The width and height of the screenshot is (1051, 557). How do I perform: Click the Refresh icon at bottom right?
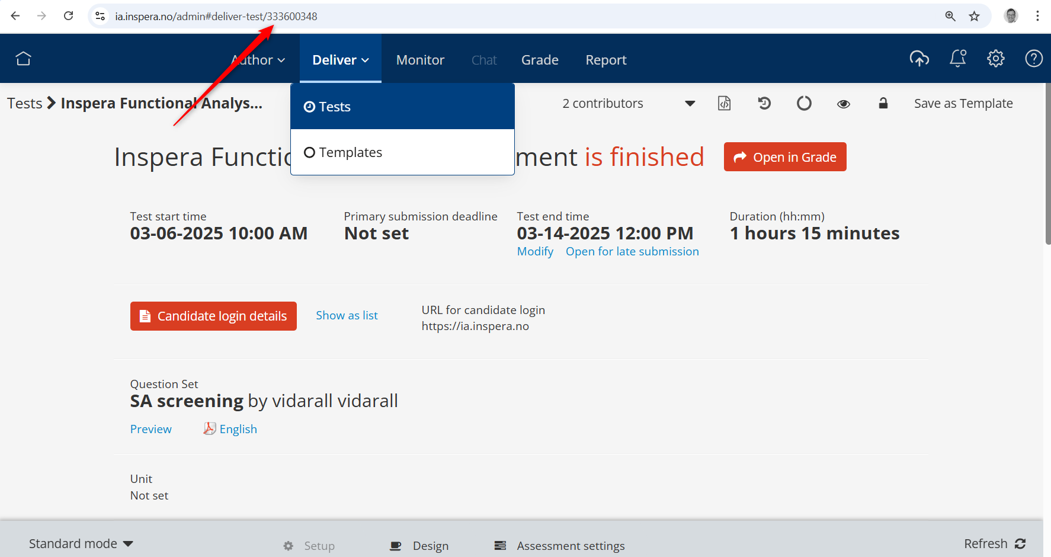pos(1020,543)
